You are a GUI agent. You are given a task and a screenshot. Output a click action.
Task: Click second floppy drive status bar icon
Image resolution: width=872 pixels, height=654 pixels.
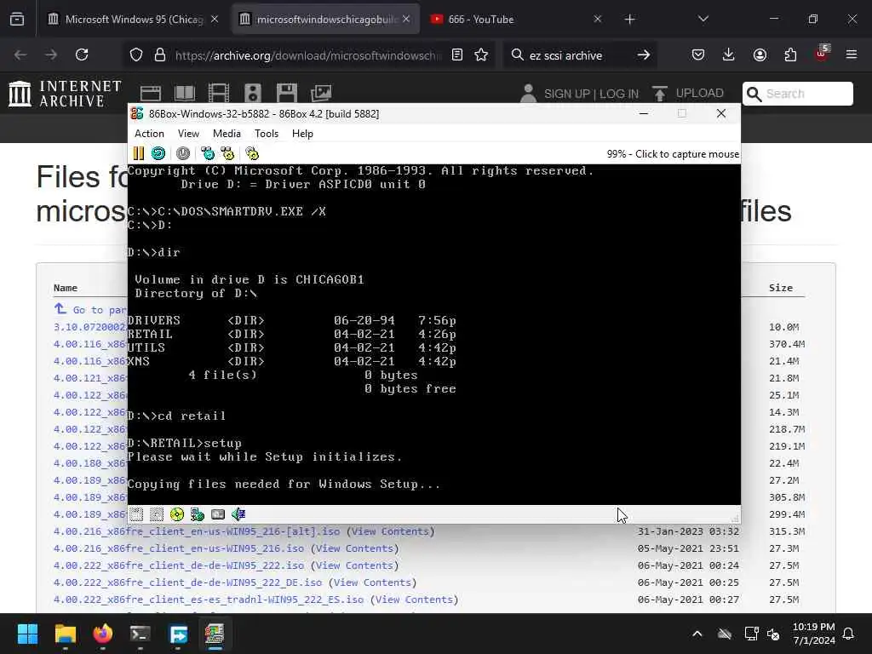point(157,514)
